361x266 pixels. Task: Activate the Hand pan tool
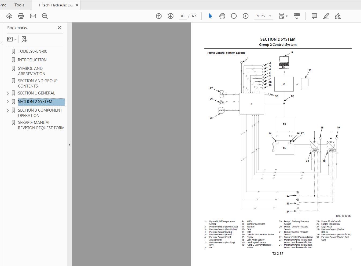click(222, 16)
